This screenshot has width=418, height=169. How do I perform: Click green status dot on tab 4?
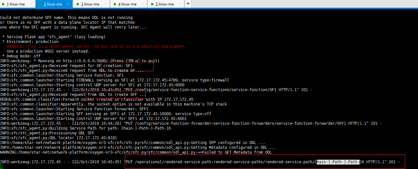[x=115, y=4]
